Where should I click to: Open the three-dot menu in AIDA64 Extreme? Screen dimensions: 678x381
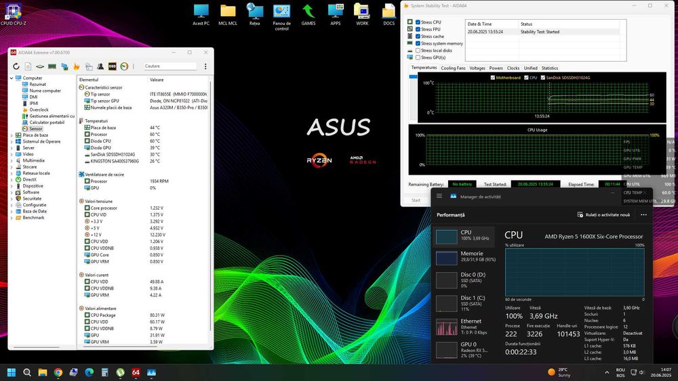[205, 66]
